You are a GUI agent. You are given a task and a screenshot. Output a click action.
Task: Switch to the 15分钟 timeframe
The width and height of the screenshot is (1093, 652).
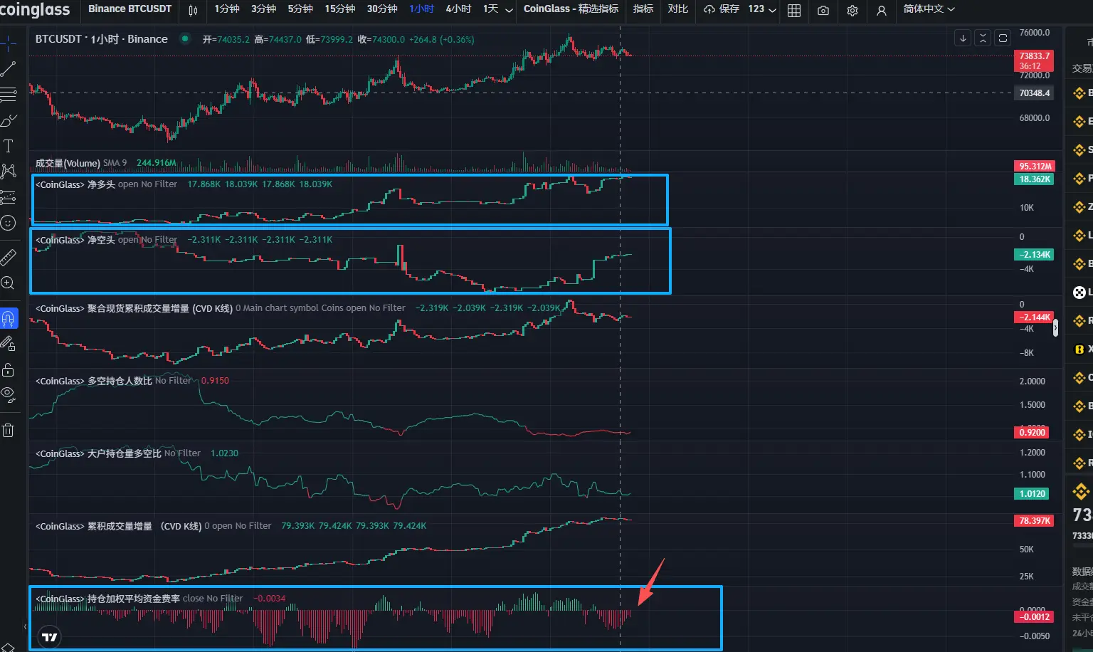click(340, 9)
